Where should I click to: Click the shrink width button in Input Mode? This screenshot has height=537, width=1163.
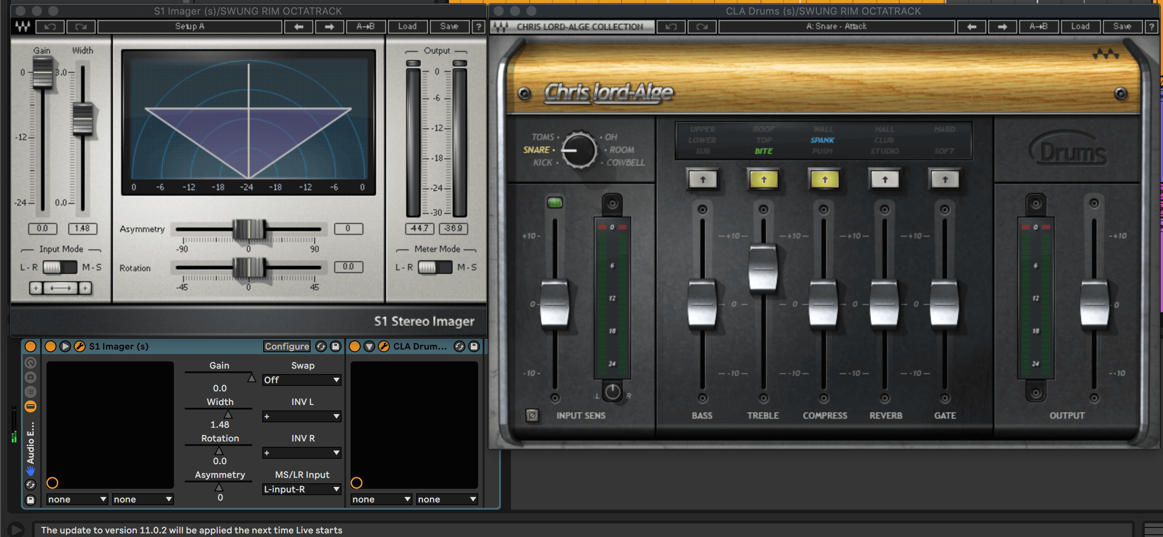[x=60, y=288]
